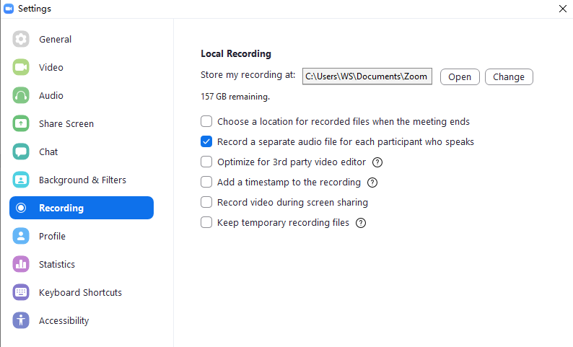Select the Share Screen icon
Viewport: 573px width, 347px height.
click(21, 123)
